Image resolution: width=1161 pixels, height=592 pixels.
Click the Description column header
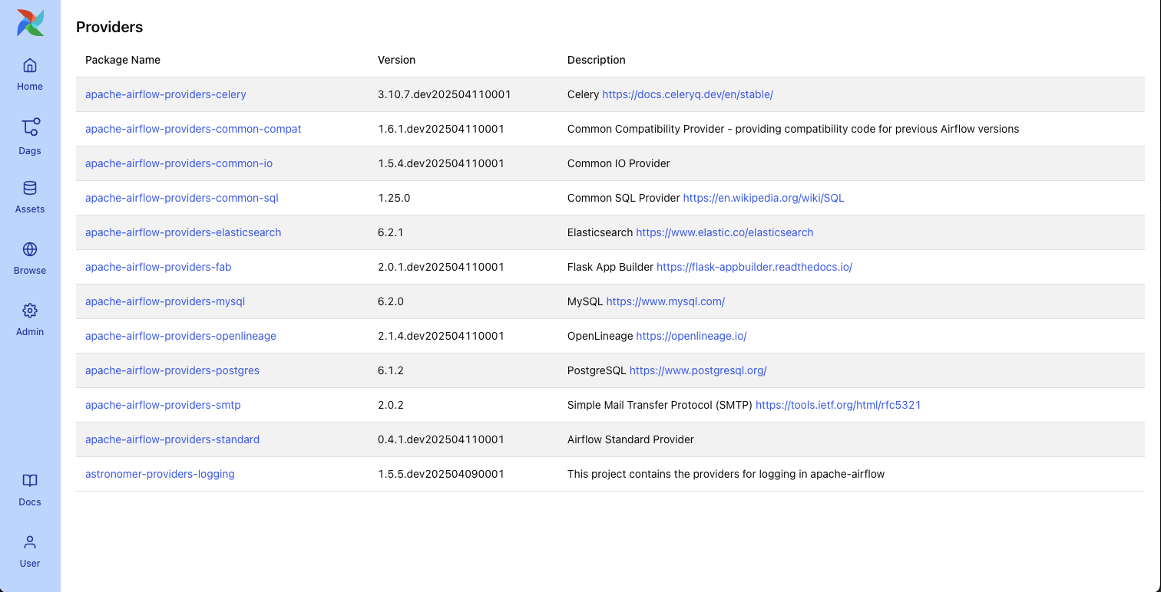point(597,60)
